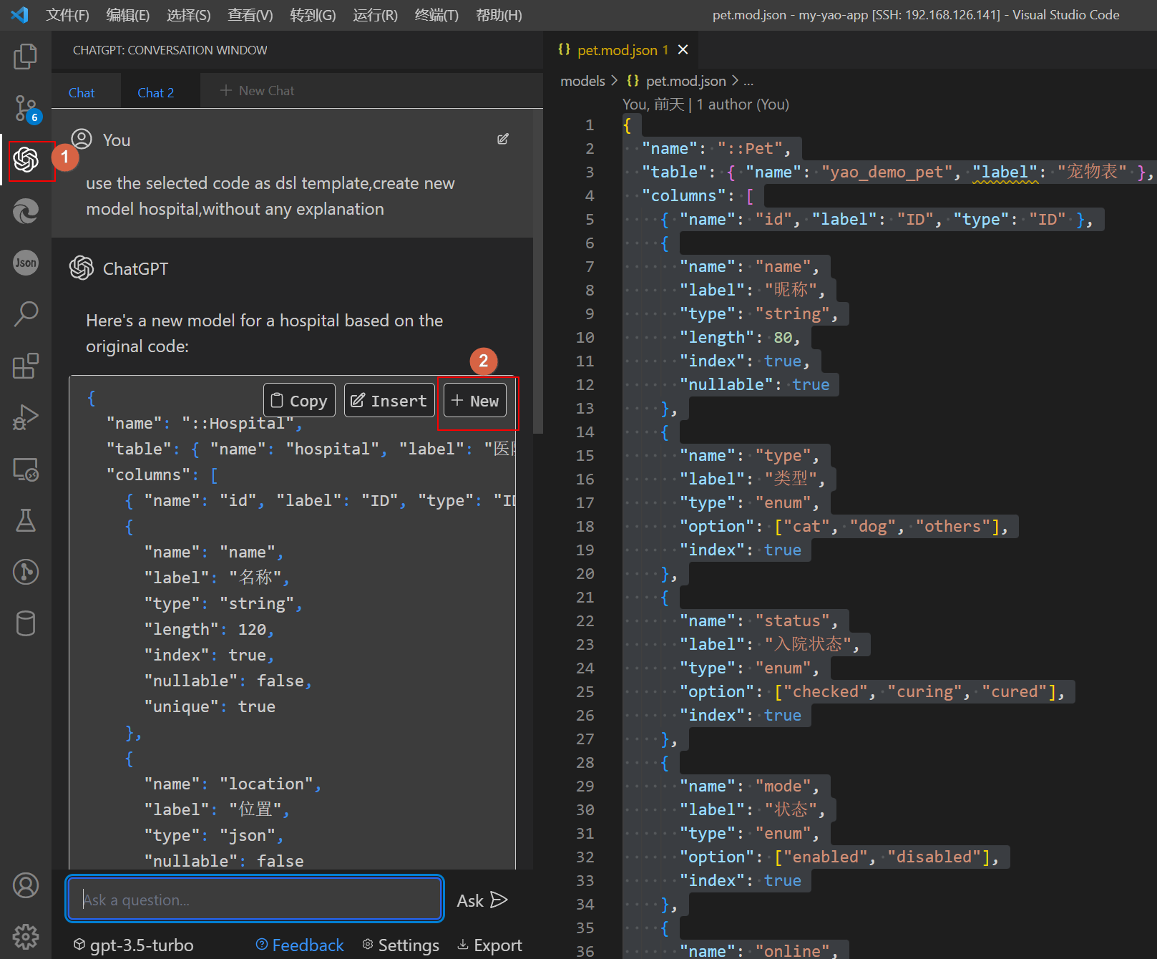
Task: Open the Explorer view in activity bar
Action: 26,57
